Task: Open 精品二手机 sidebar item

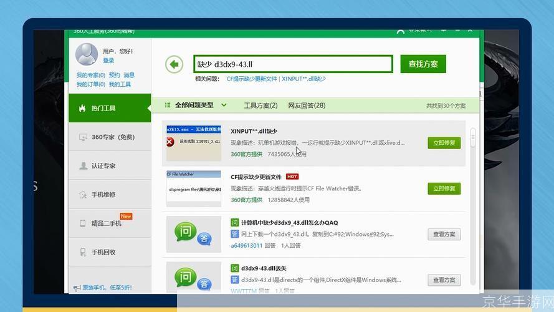Action: [x=110, y=223]
